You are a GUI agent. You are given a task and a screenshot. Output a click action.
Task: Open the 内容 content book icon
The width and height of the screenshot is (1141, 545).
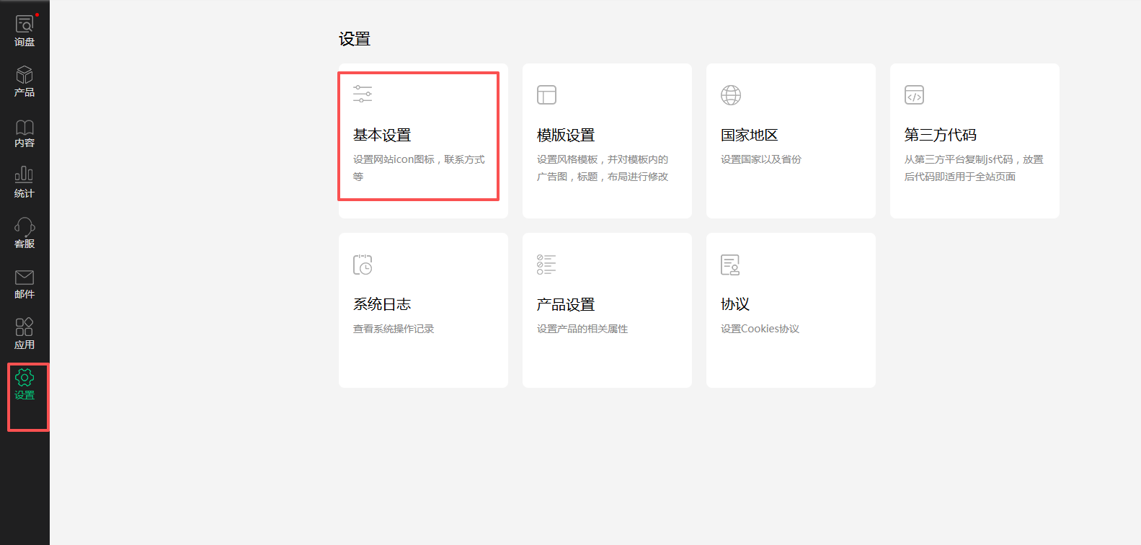click(x=25, y=128)
